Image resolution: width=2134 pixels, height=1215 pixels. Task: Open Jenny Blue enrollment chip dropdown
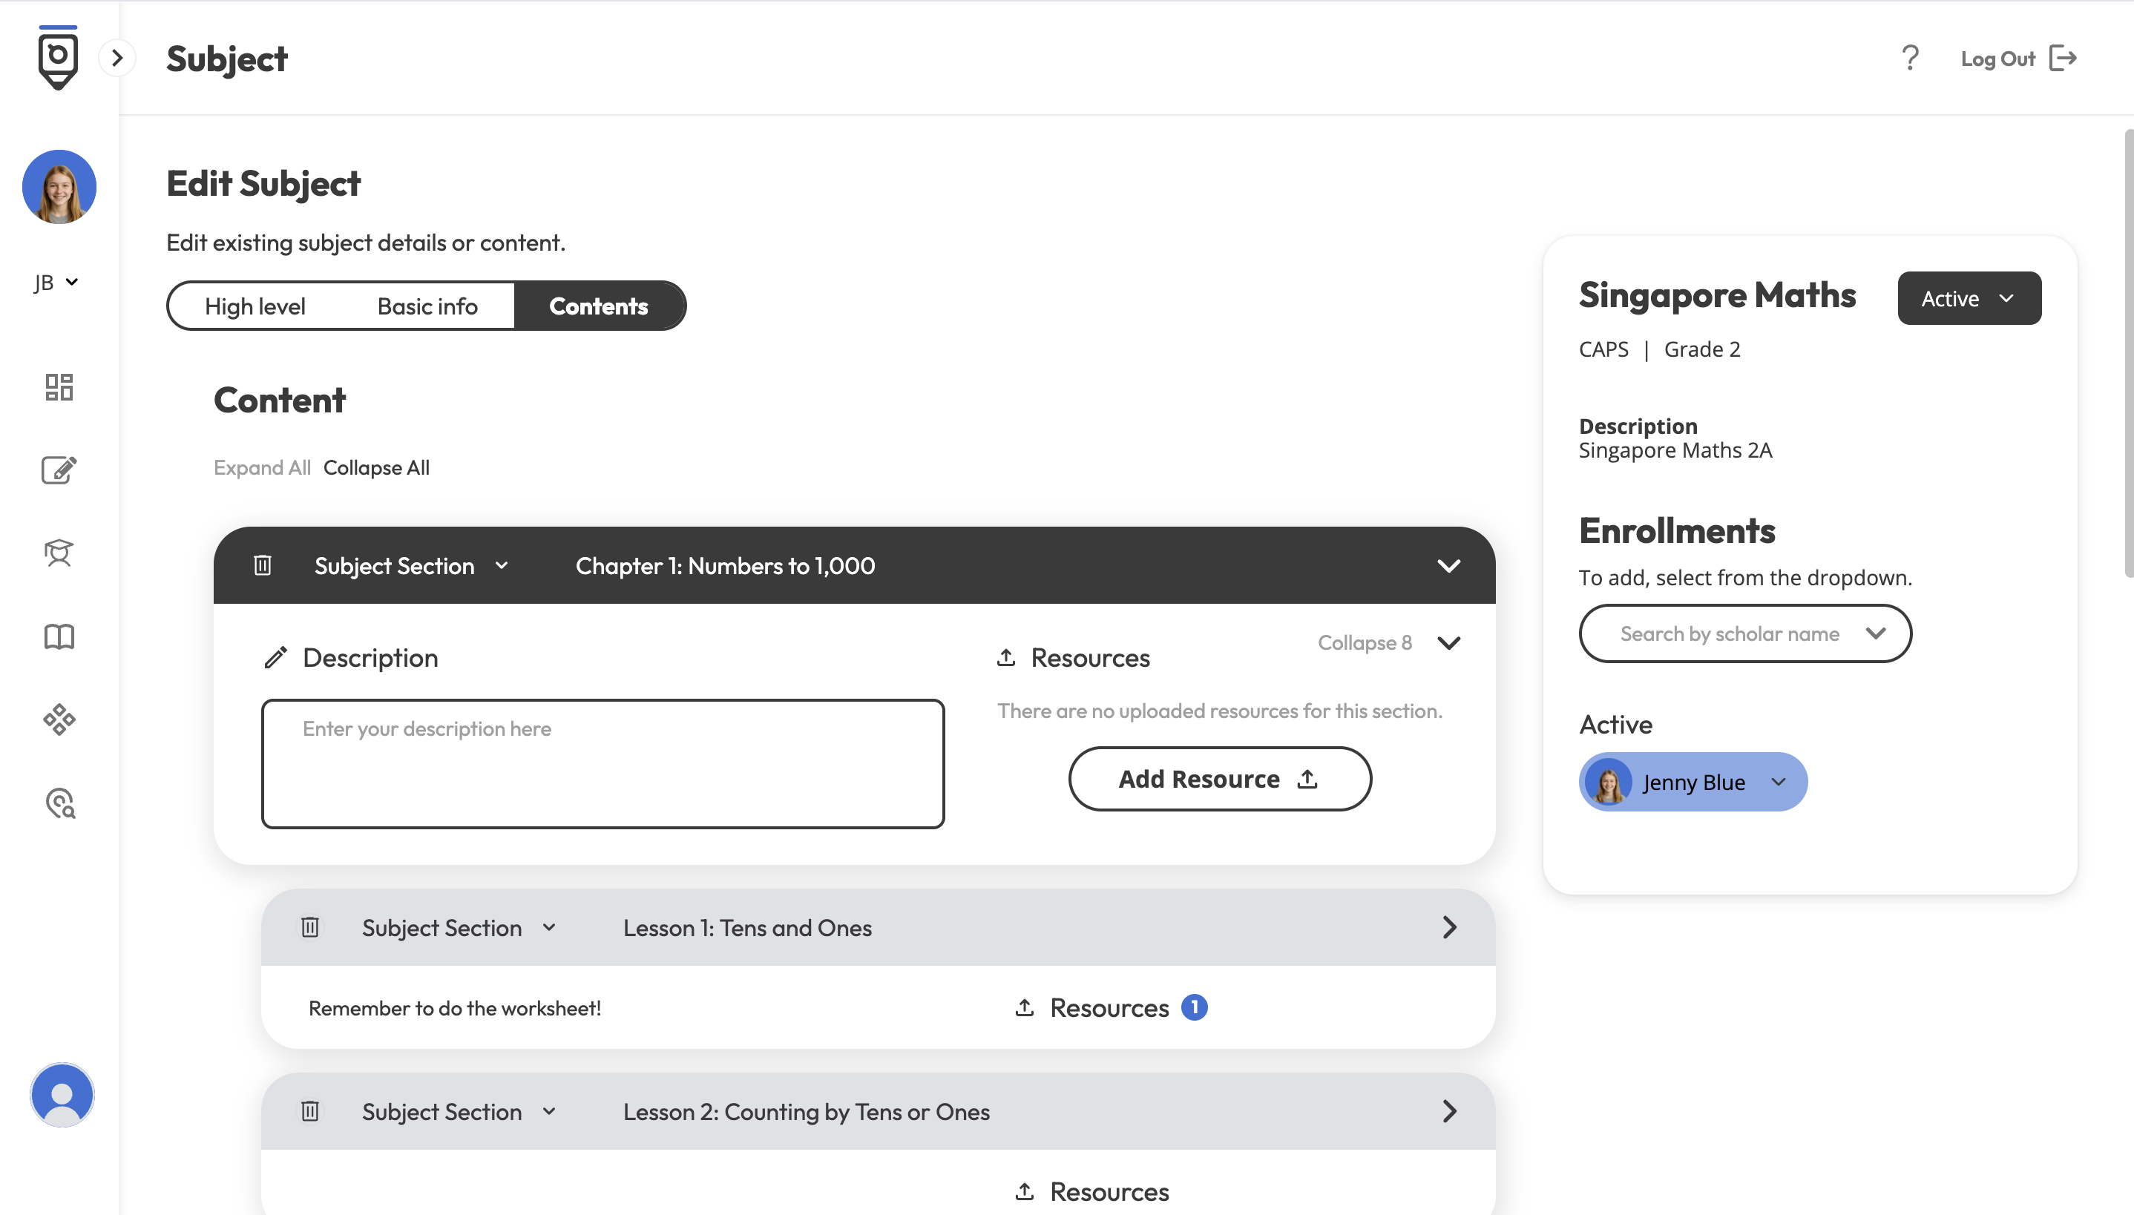[1778, 782]
